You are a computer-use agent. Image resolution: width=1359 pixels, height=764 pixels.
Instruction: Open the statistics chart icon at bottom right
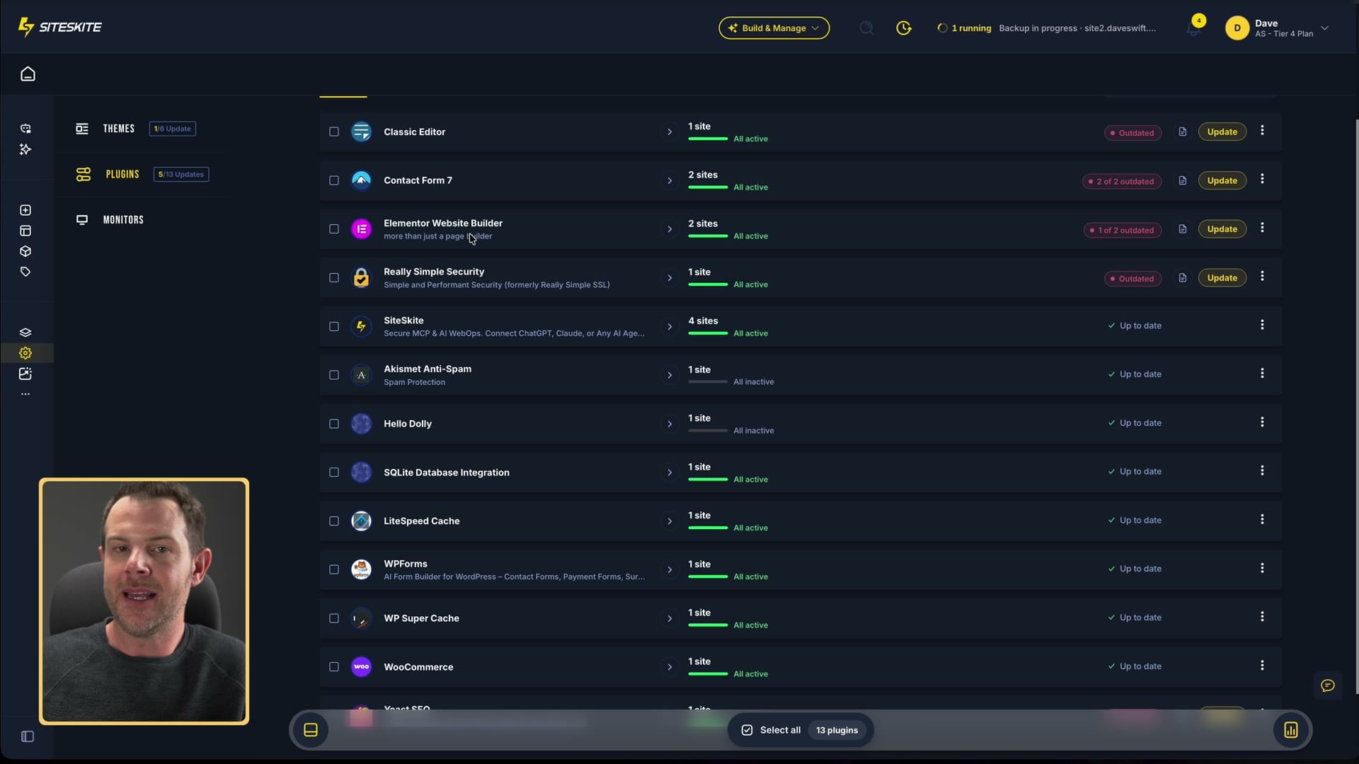point(1291,730)
